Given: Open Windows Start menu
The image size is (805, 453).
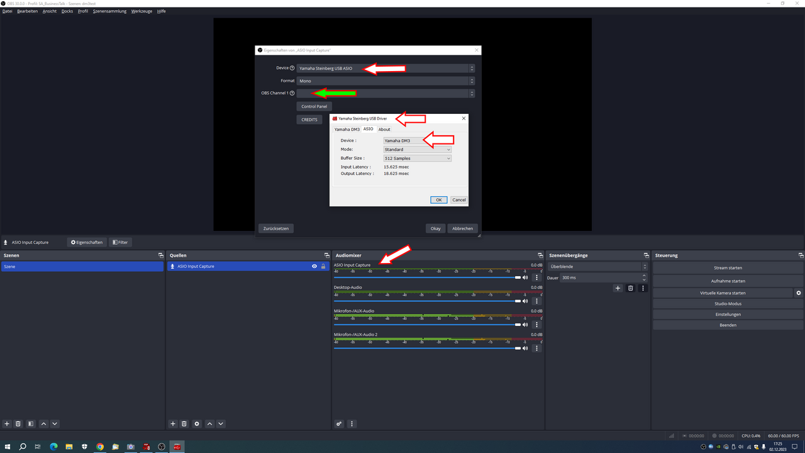Looking at the screenshot, I should [8, 447].
